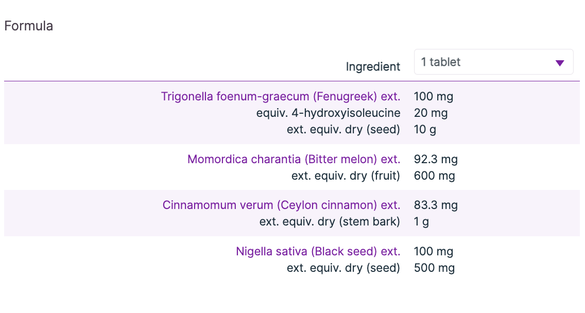Open the Trigonella foenum-graecum (Fenugreek) link

pos(281,96)
